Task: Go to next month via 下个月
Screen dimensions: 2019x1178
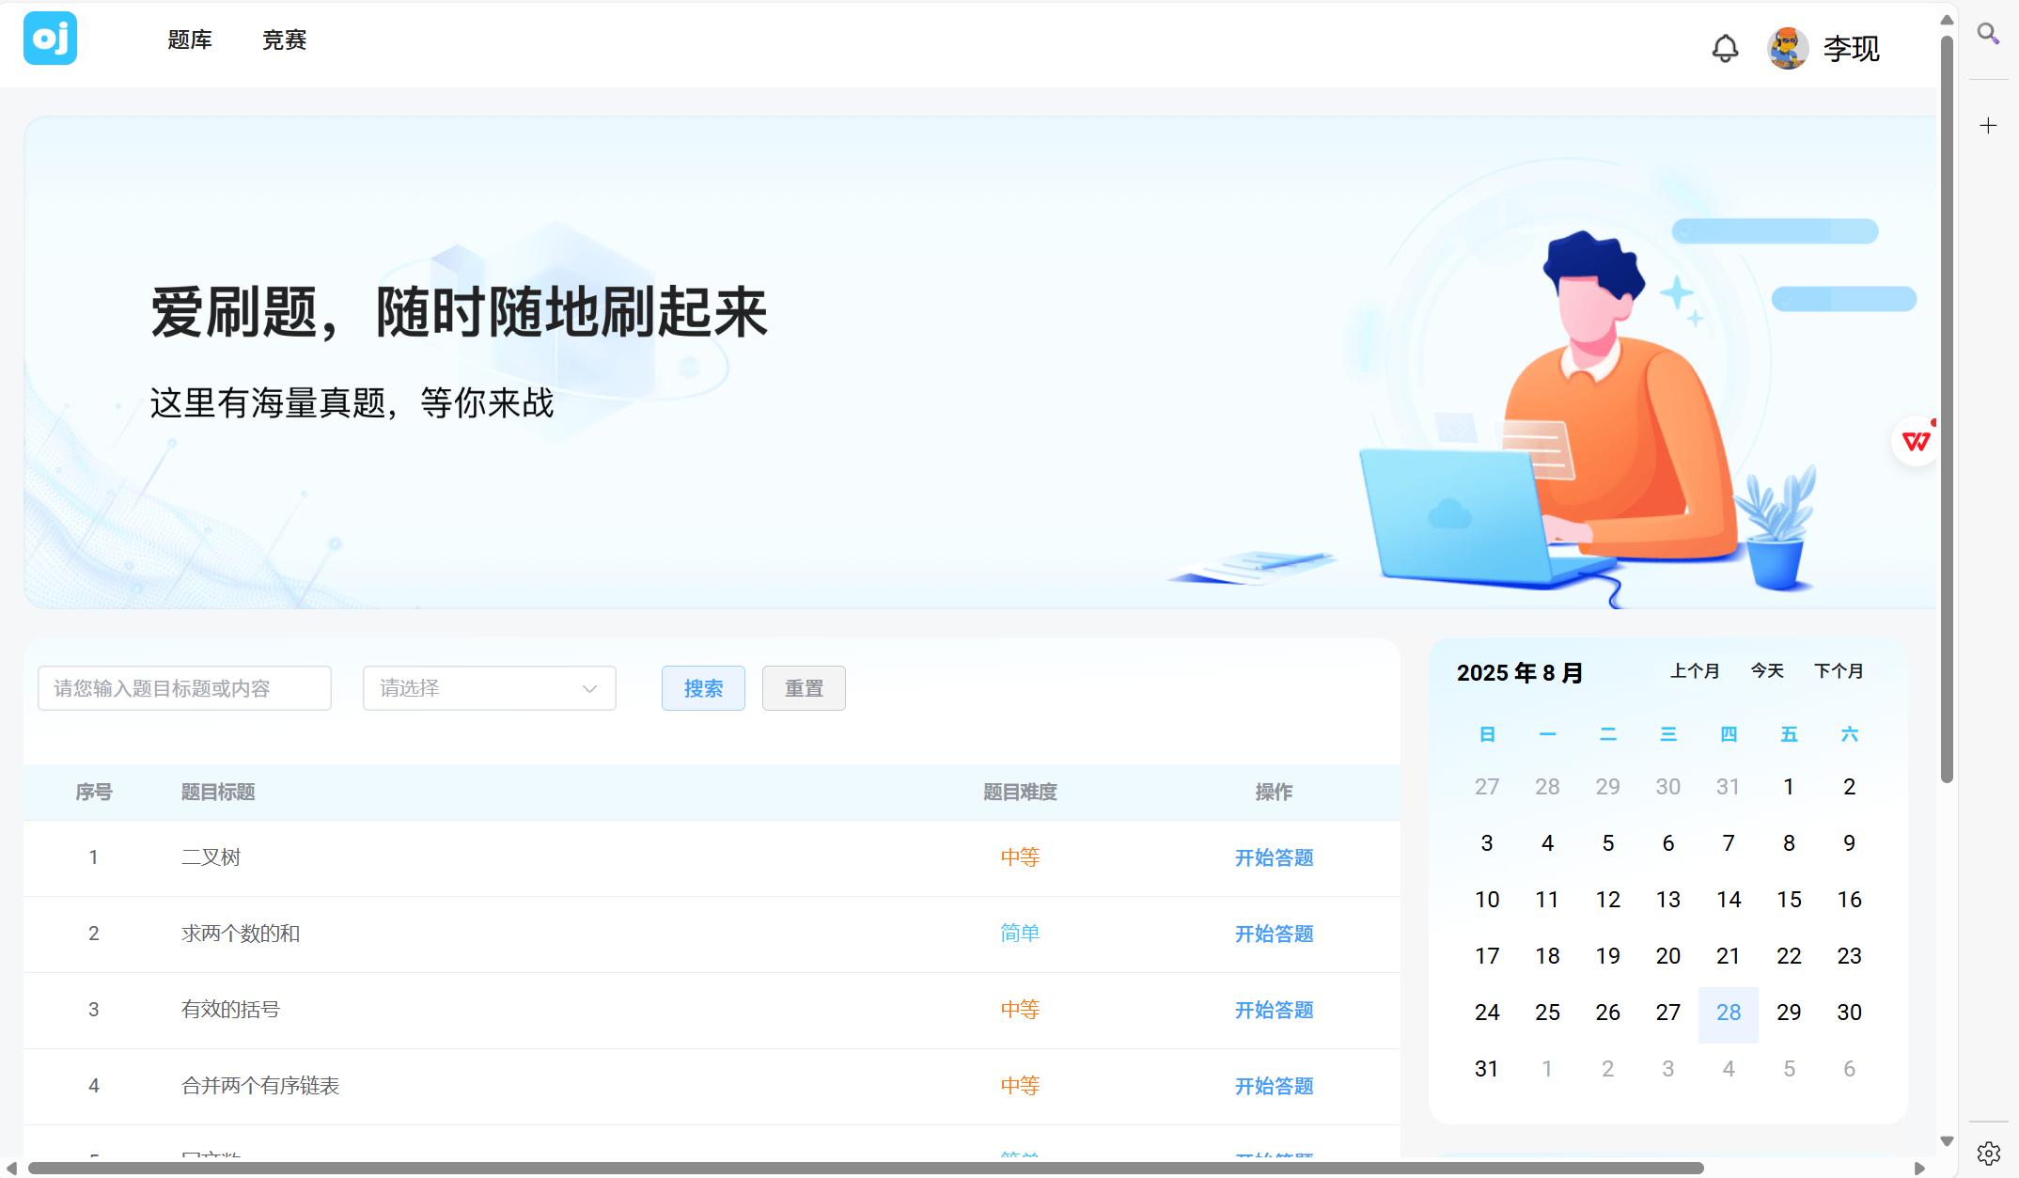Action: pos(1839,671)
